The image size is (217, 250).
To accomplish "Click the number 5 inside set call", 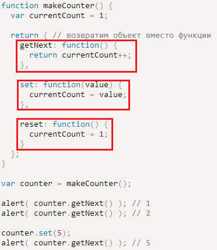I will click(59, 233).
